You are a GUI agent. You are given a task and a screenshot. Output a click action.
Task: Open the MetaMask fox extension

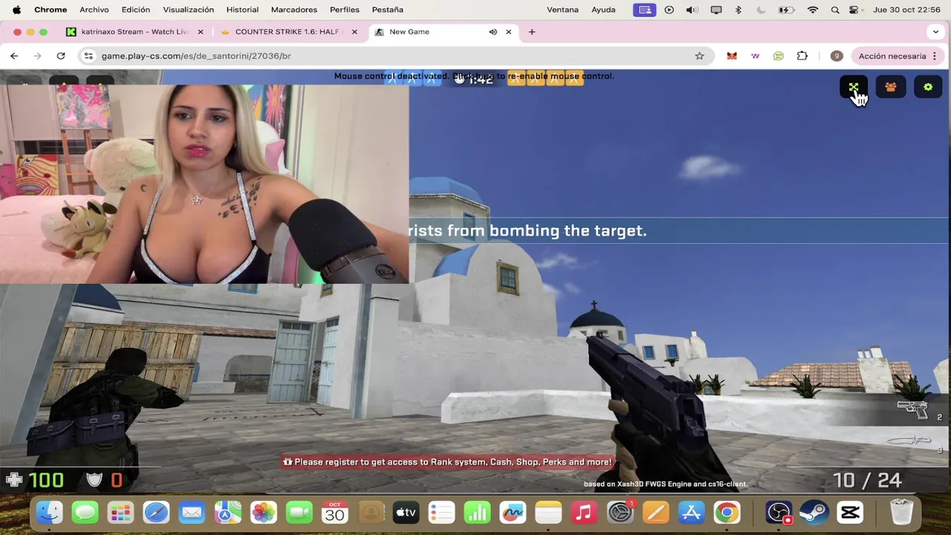click(732, 56)
